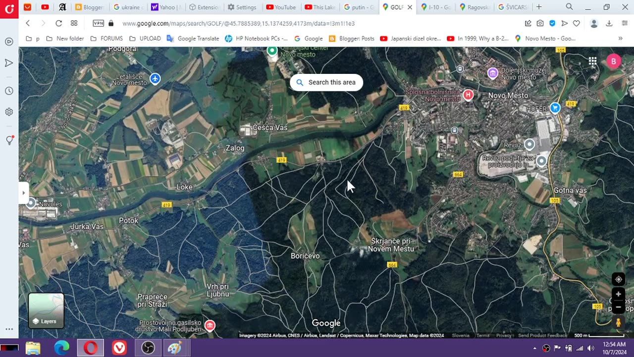Image resolution: width=634 pixels, height=357 pixels.
Task: Expand the collapsed maps side panel arrow
Action: point(23,193)
